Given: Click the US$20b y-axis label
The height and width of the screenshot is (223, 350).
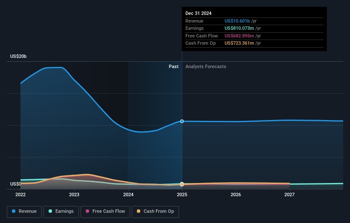Looking at the screenshot, I should [x=18, y=57].
